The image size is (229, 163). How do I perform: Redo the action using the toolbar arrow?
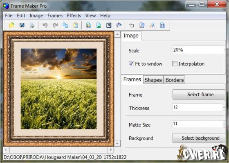(x=55, y=25)
